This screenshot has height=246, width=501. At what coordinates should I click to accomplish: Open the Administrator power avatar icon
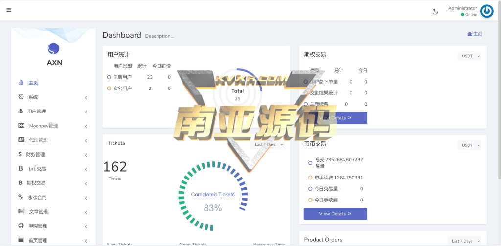(x=487, y=11)
